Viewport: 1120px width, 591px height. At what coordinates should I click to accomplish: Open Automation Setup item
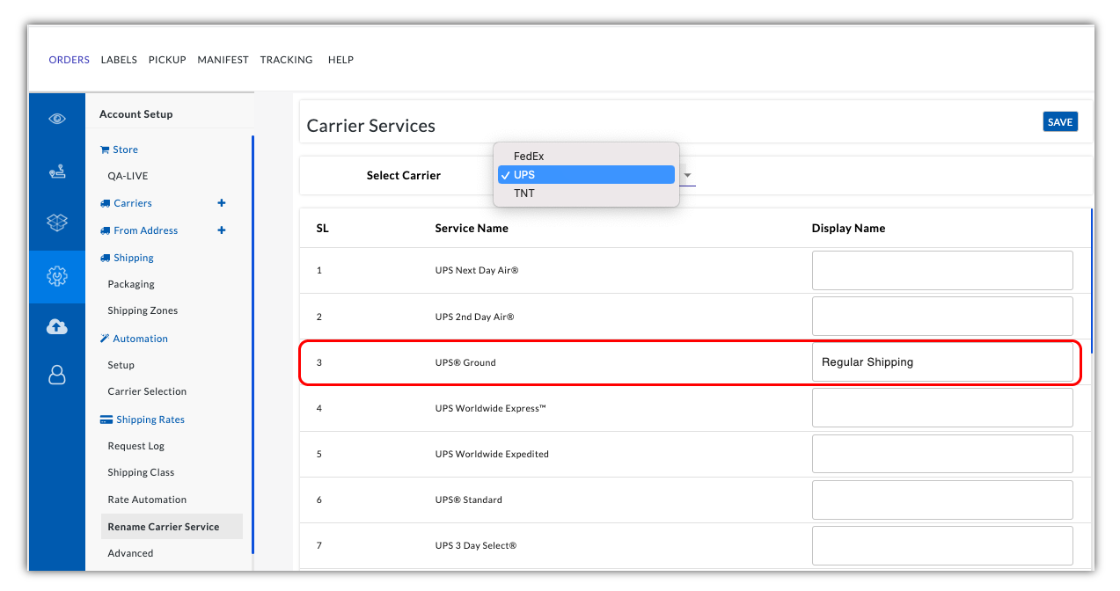point(121,365)
